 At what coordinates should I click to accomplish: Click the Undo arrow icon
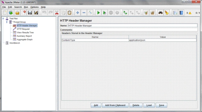point(44,13)
